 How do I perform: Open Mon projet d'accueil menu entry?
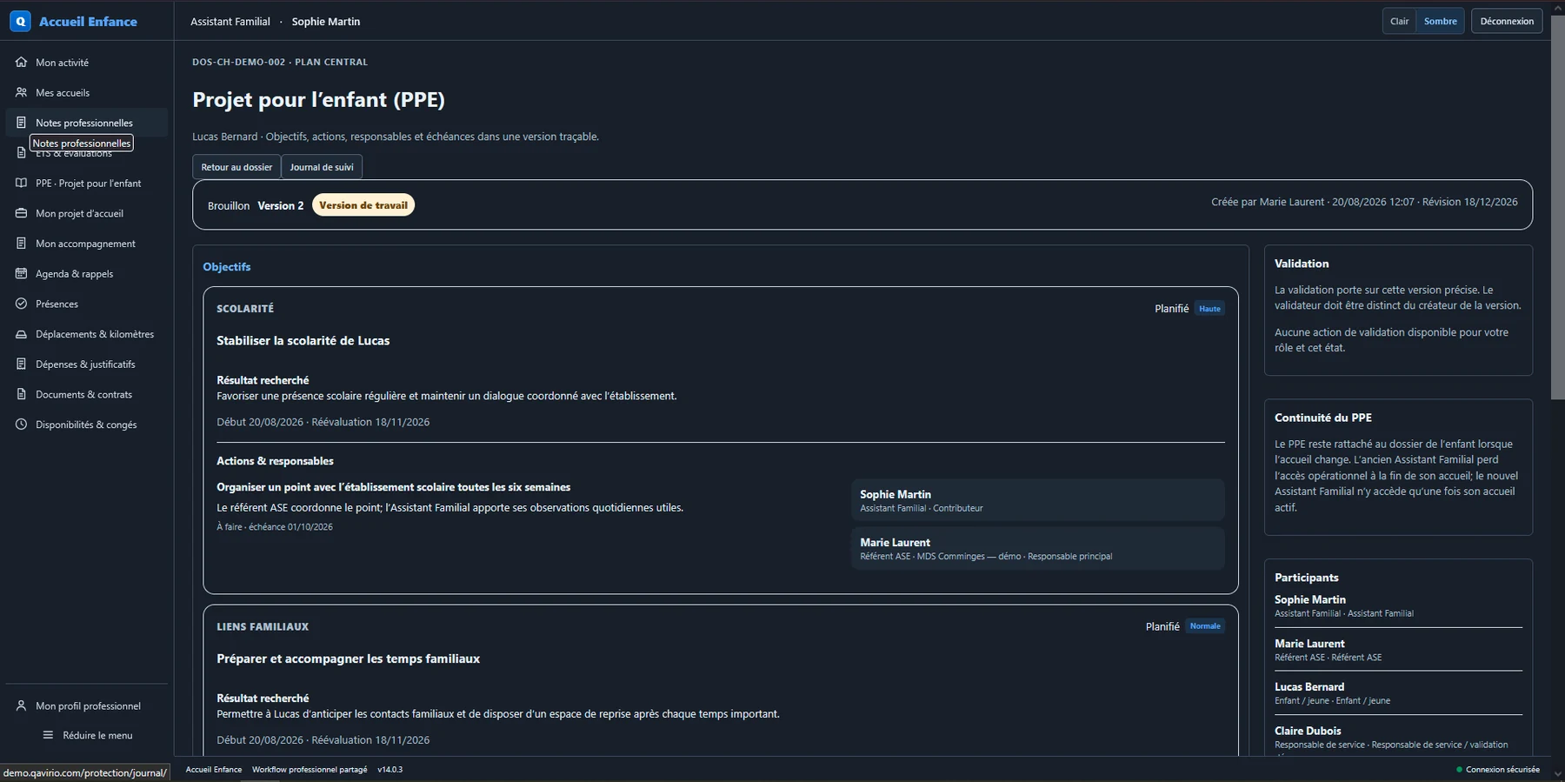pos(86,213)
